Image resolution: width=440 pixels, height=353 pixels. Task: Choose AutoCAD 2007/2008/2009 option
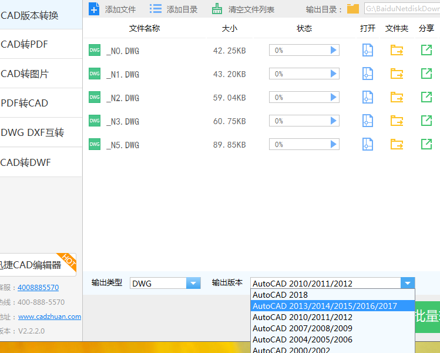[x=332, y=328]
